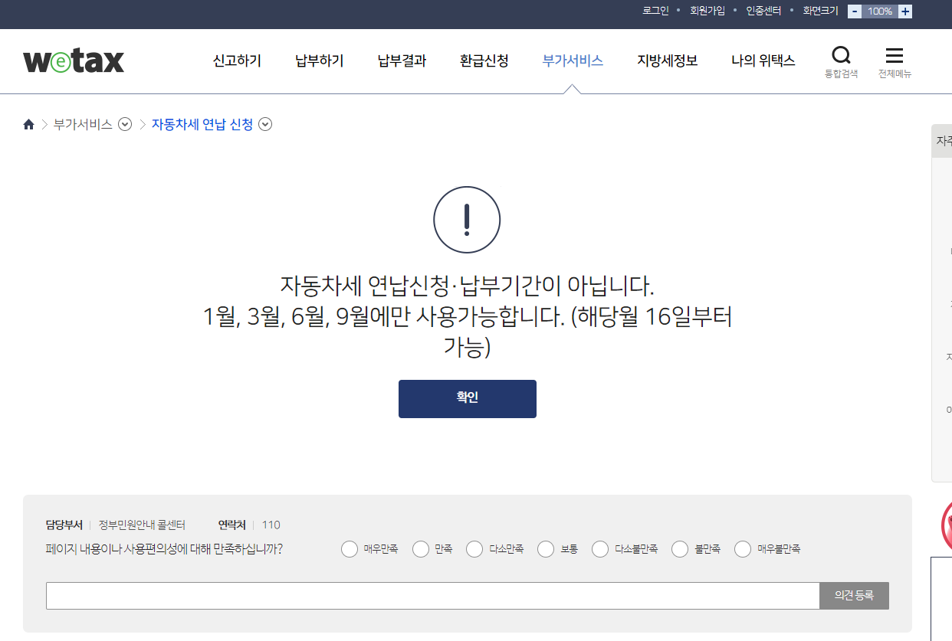
Task: Select the 보통 satisfaction rating
Action: pos(545,548)
